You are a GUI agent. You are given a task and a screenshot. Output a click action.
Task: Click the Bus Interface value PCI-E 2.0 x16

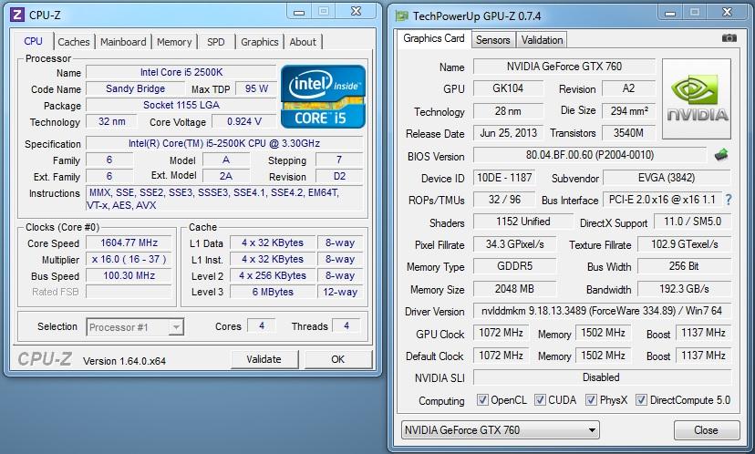click(662, 200)
